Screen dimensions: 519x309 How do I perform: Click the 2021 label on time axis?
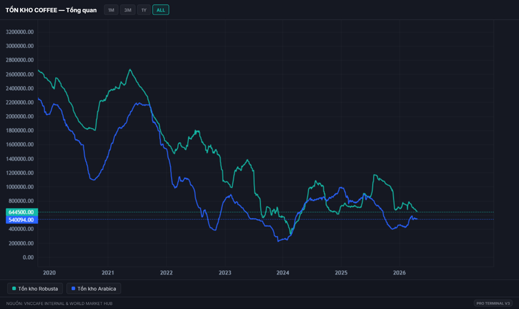(108, 273)
